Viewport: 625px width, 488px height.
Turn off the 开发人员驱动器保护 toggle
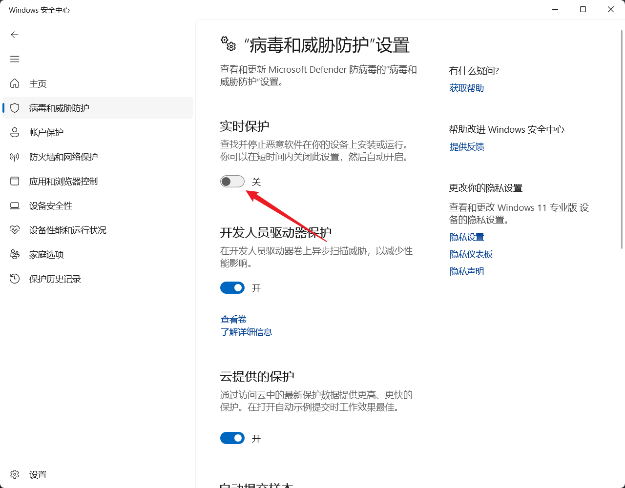point(232,288)
